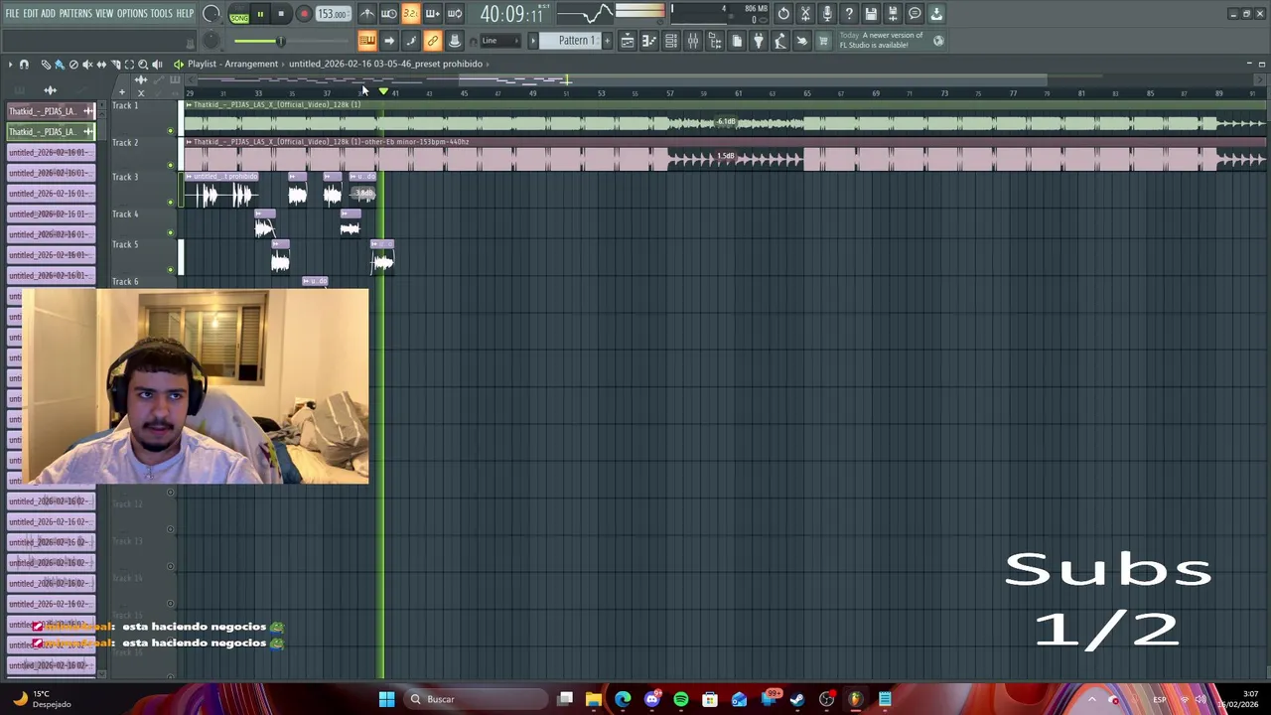Click the main volume knob

pyautogui.click(x=212, y=14)
